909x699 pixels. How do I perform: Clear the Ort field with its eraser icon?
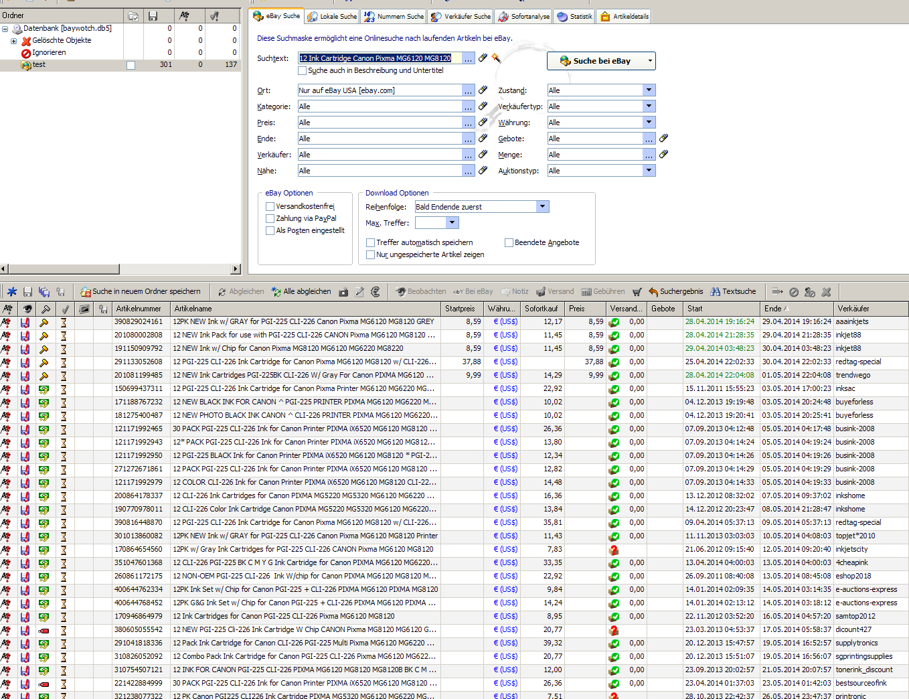point(483,90)
